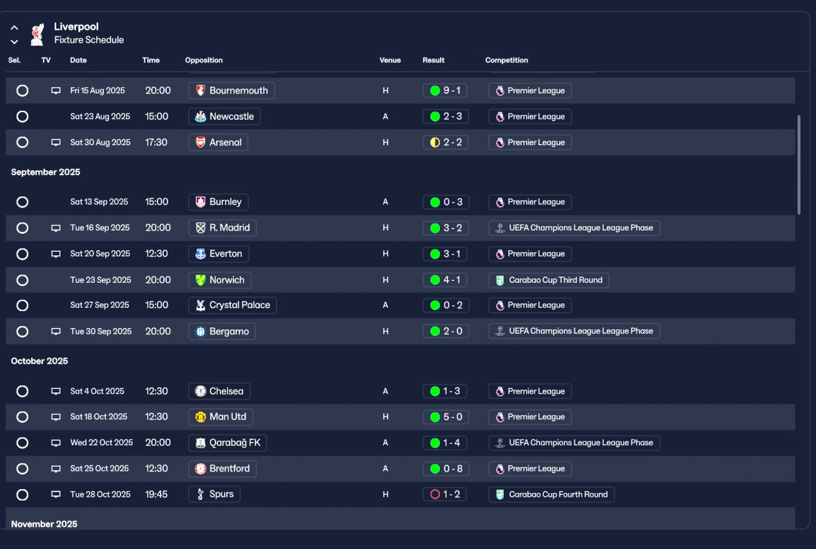View the 5 - 0 result against Man Utd
The height and width of the screenshot is (549, 816).
click(446, 417)
